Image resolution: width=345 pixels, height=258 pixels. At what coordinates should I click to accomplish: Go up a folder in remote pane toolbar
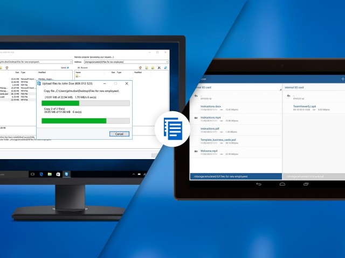[x=140, y=68]
